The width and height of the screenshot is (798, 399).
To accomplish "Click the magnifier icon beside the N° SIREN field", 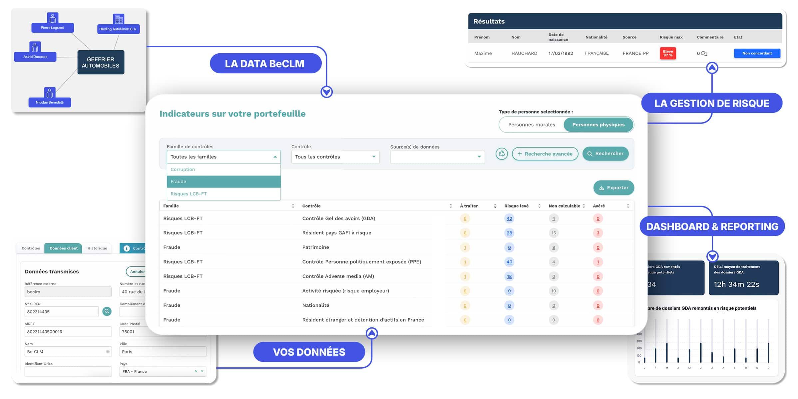I will pyautogui.click(x=107, y=311).
